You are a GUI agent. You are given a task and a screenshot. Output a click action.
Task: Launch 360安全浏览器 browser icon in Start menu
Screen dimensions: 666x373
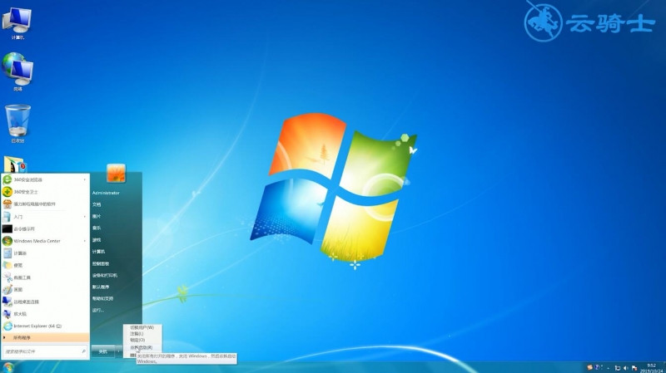pyautogui.click(x=7, y=179)
